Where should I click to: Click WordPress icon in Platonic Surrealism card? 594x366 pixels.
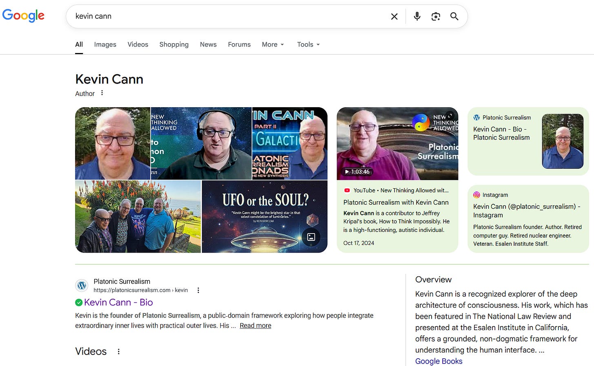click(x=477, y=117)
